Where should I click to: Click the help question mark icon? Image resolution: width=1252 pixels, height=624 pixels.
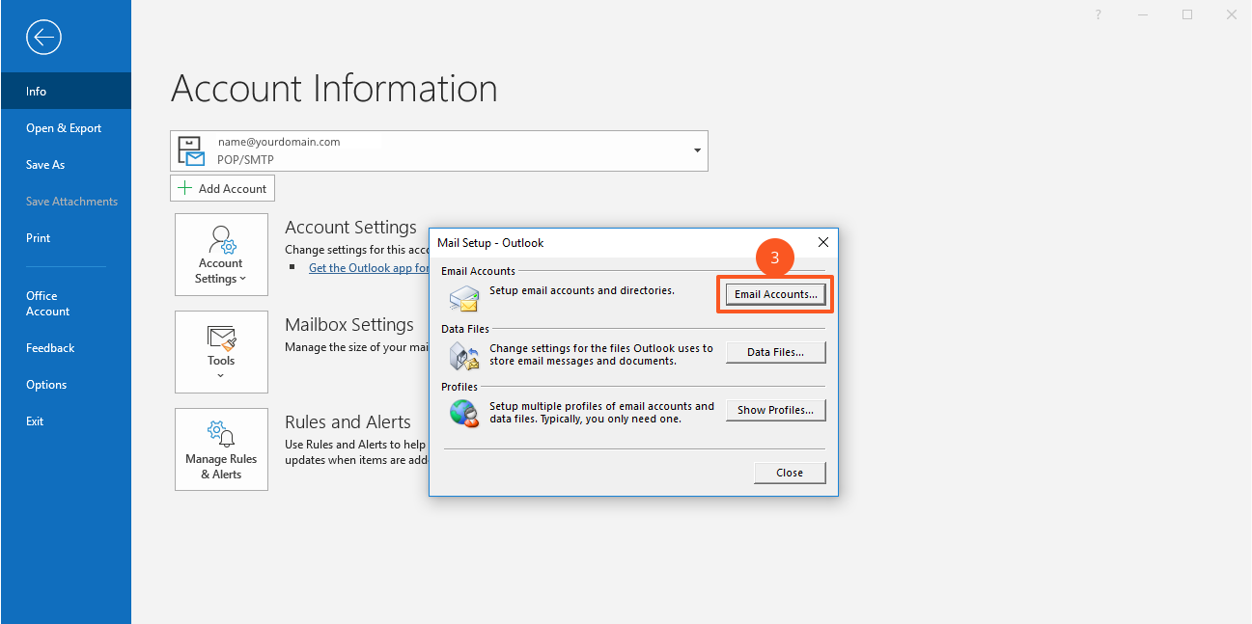coord(1099,14)
